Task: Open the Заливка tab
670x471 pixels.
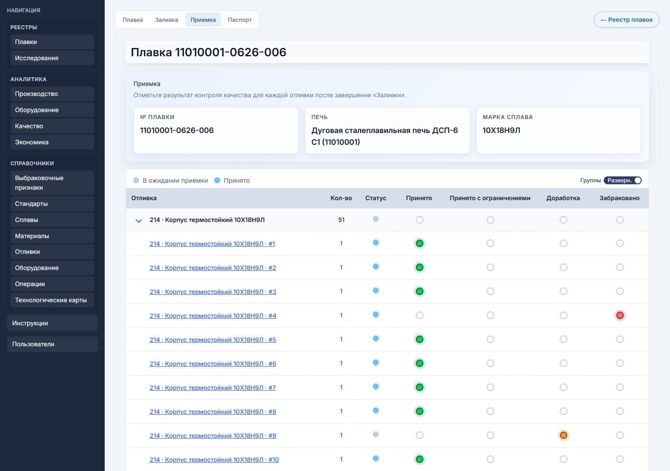Action: [167, 20]
